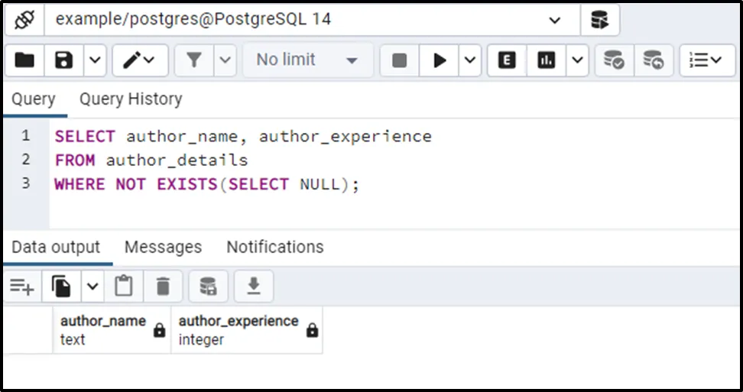Open the No limit rows dropdown
Screen dimensions: 743x392
click(x=307, y=60)
